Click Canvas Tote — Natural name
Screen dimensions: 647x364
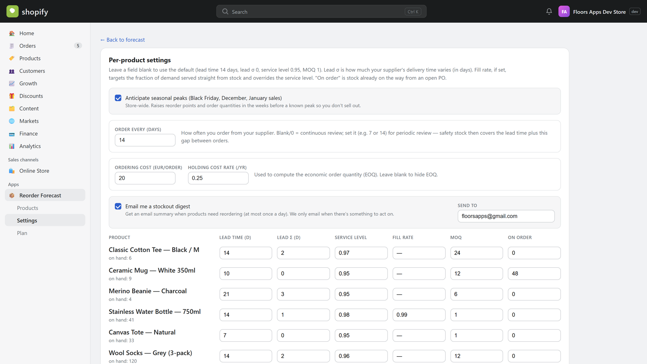142,332
